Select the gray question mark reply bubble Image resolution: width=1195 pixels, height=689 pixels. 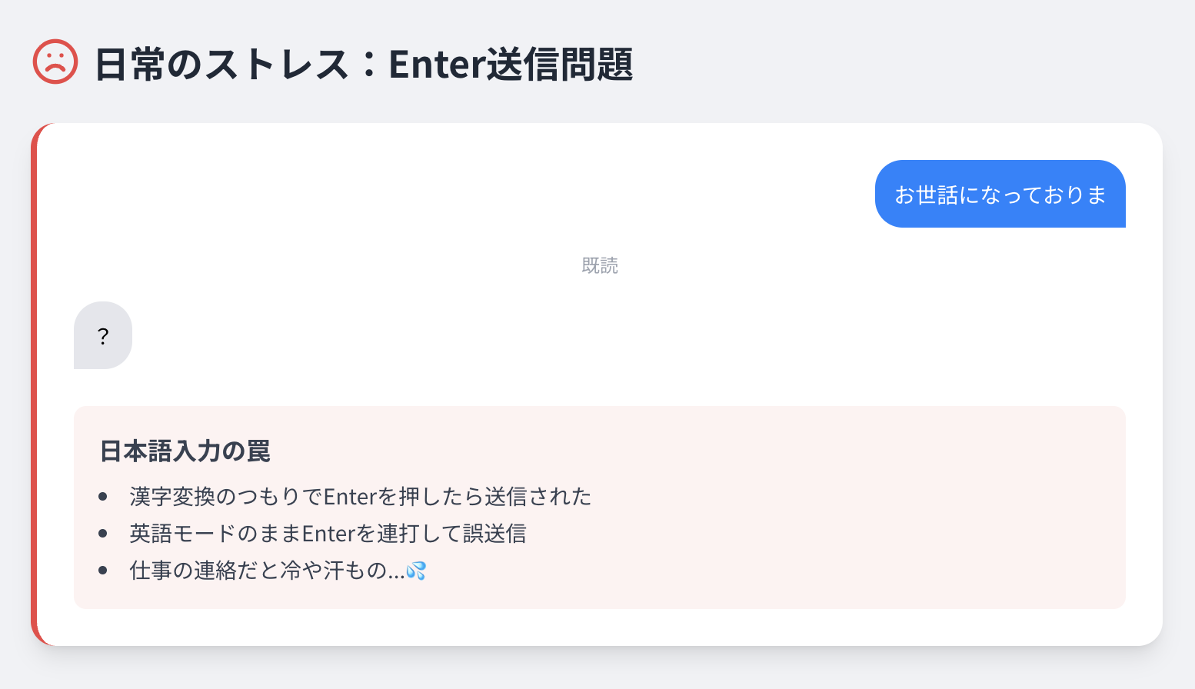tap(103, 336)
